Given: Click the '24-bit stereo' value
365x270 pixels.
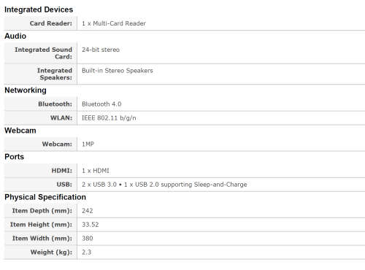Looking at the screenshot, I should click(x=101, y=50).
